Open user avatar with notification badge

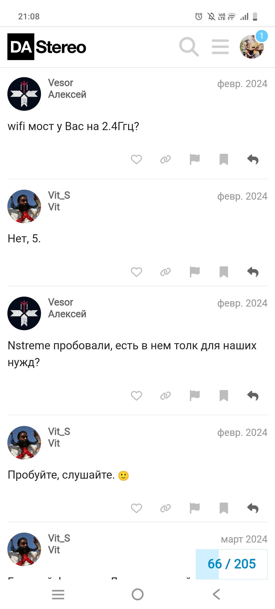(252, 47)
